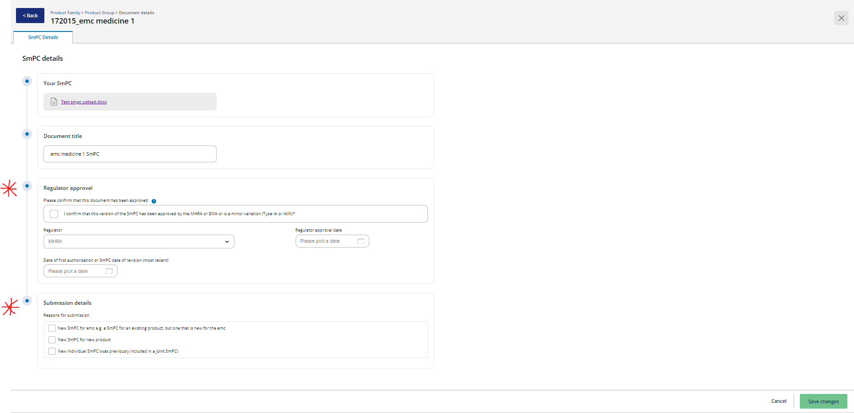Screen dimensions: 854x413
Task: Click the document icon beside Test smpc upload.docx
Action: click(x=54, y=102)
